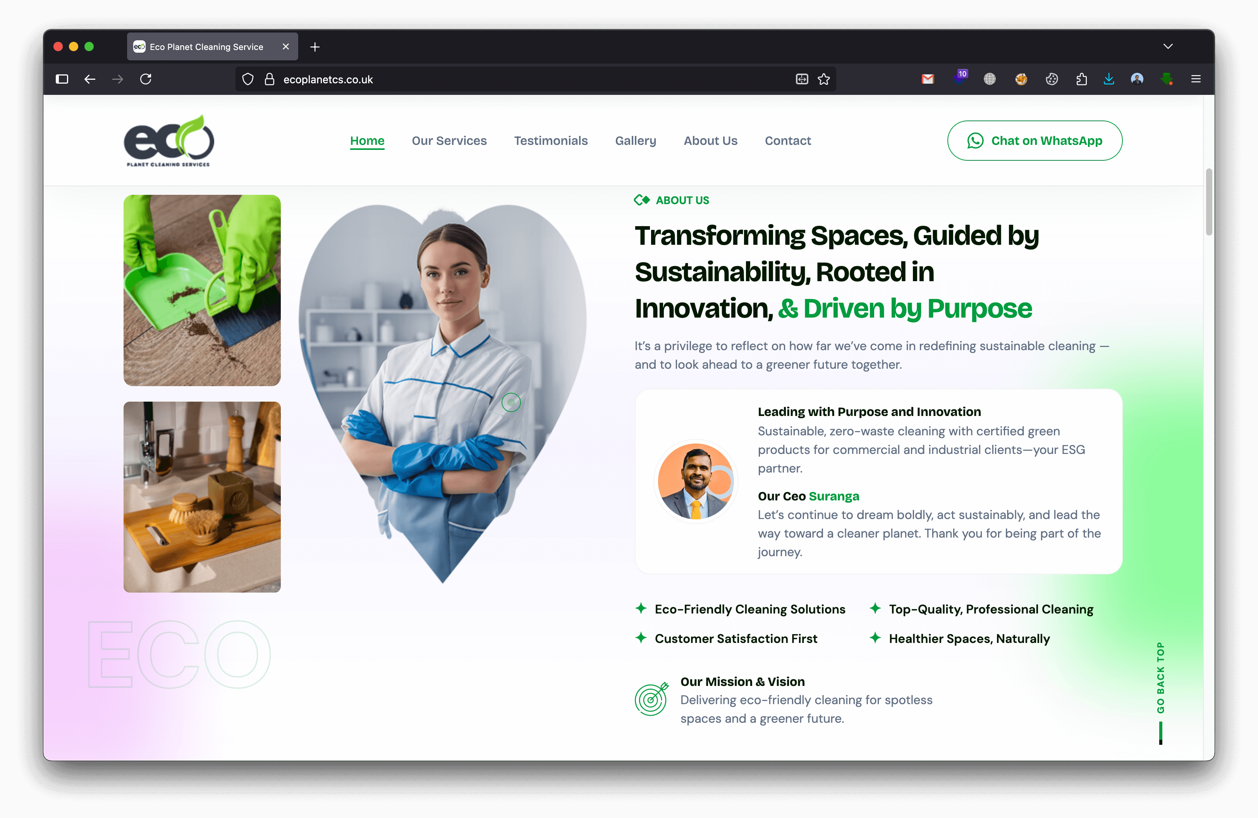Open the Our Services menu item

tap(449, 141)
